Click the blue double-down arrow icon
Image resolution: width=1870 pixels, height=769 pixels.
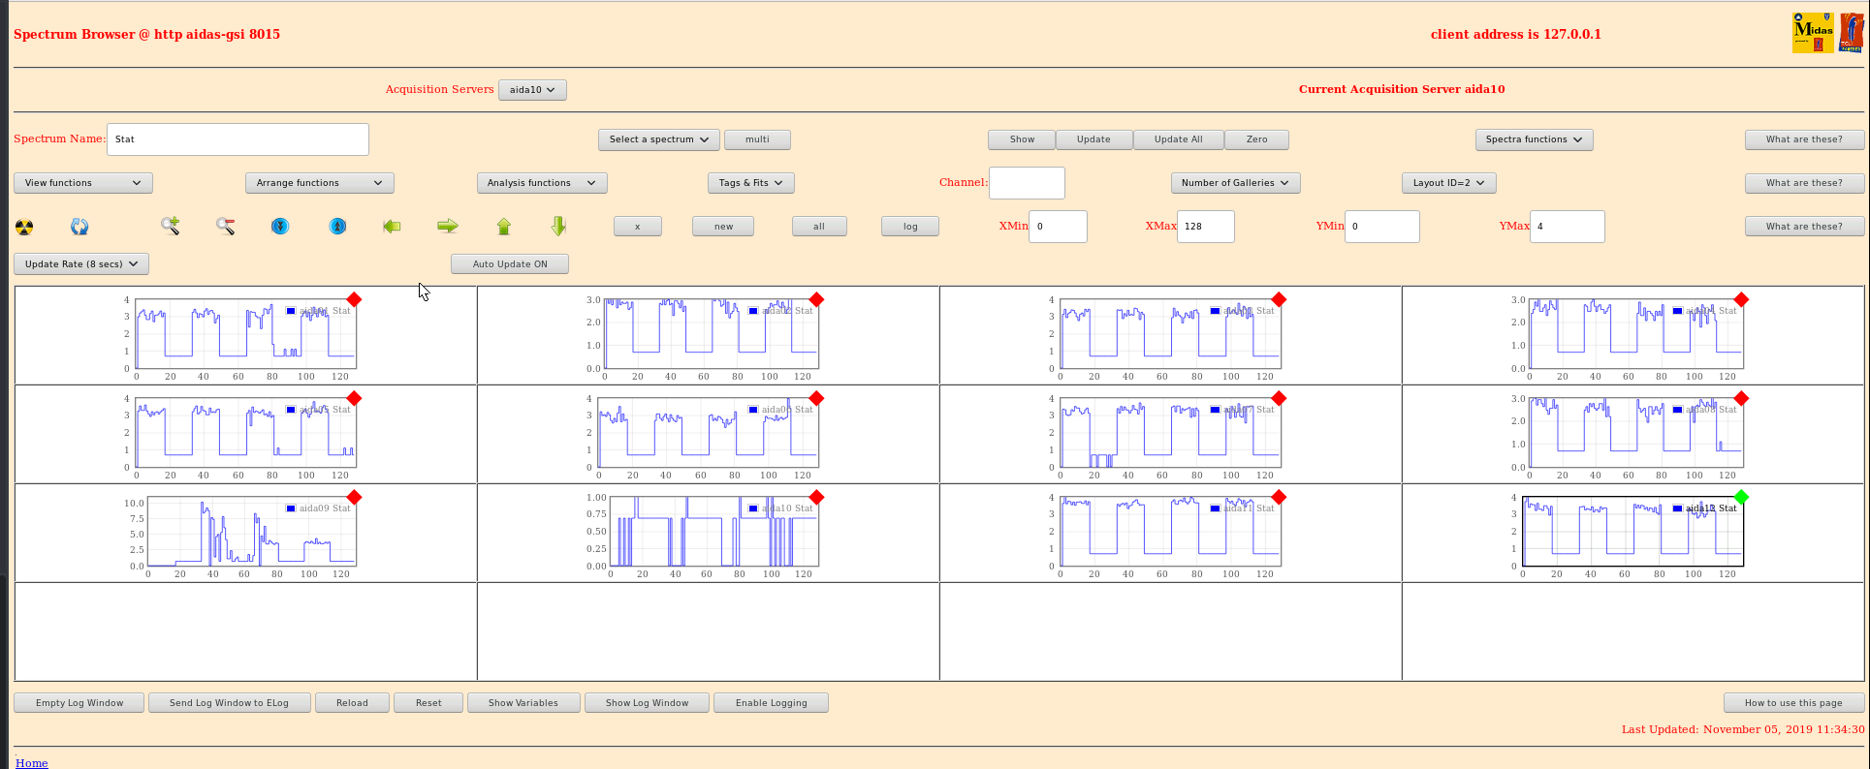coord(280,226)
